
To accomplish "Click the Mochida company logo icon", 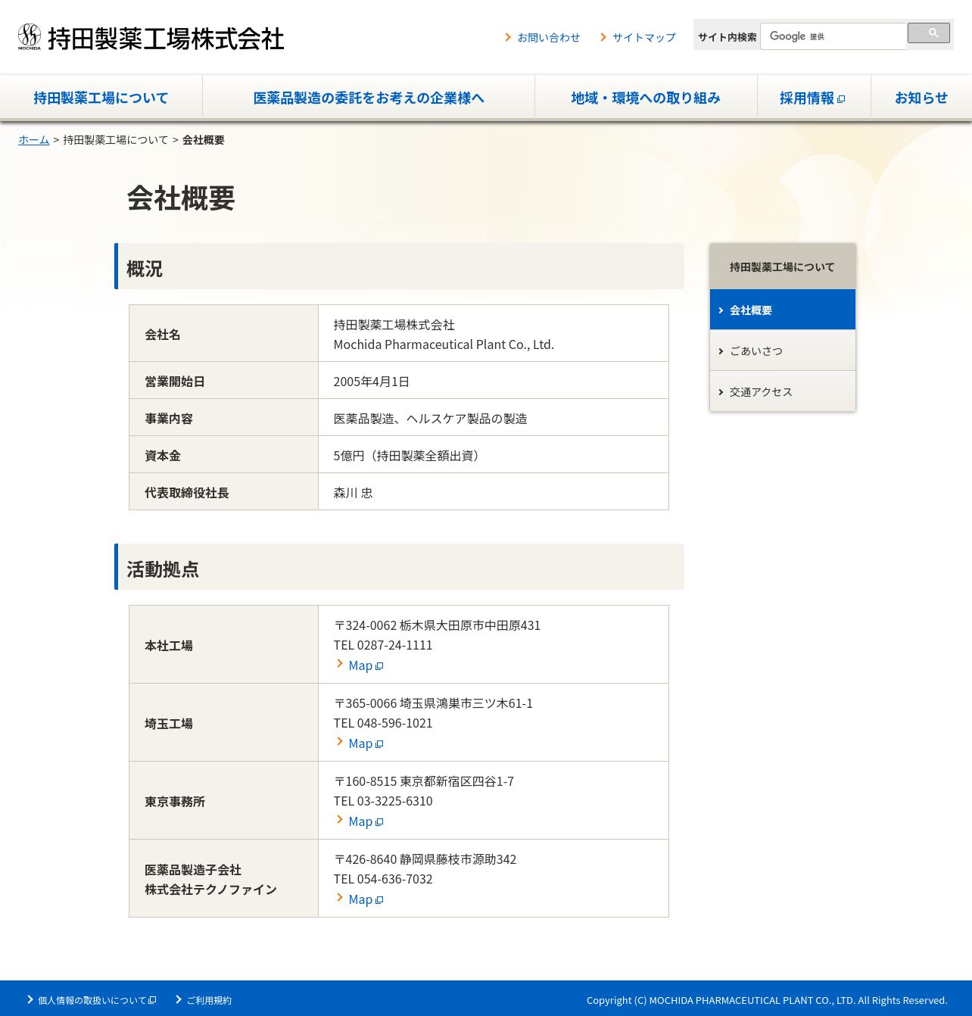I will point(30,37).
